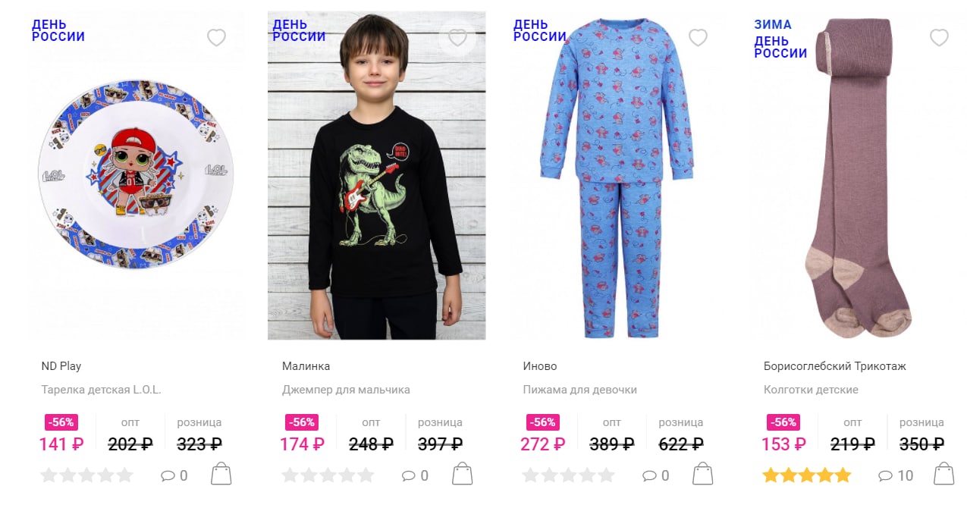The height and width of the screenshot is (508, 967).
Task: Add L.O.L. plate to favorites heart
Action: [x=216, y=37]
